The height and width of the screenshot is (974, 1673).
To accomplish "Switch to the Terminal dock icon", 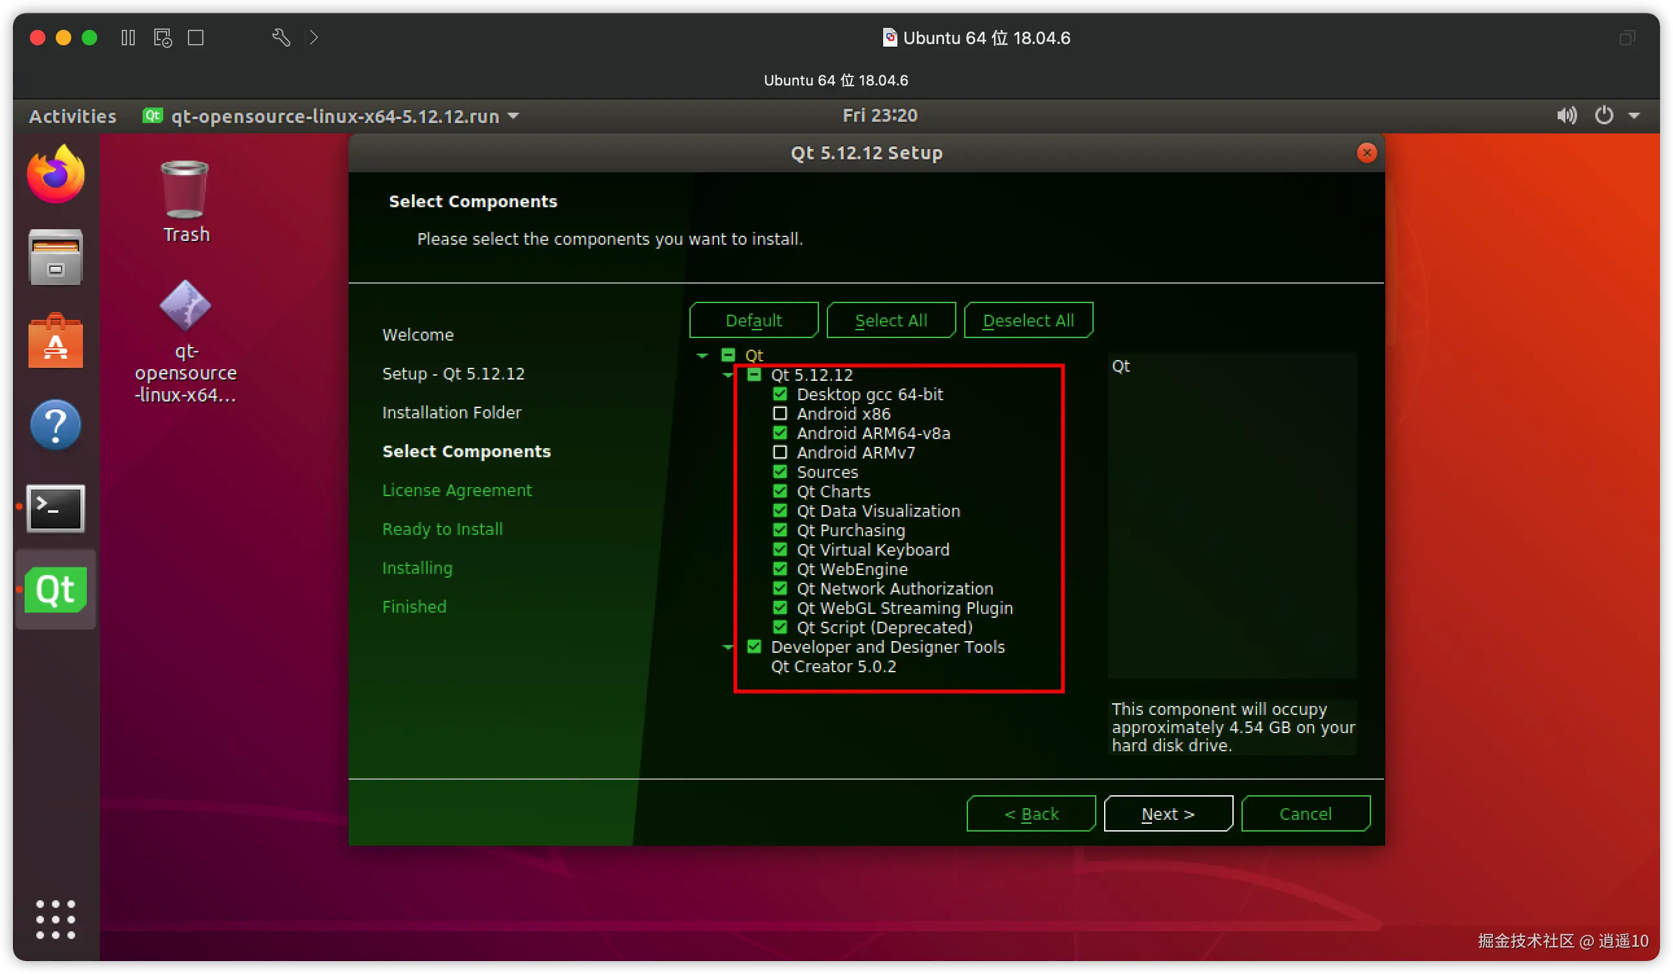I will (56, 508).
